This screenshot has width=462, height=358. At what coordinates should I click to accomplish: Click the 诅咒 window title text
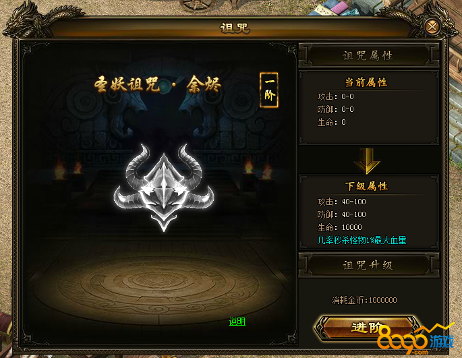coord(235,28)
